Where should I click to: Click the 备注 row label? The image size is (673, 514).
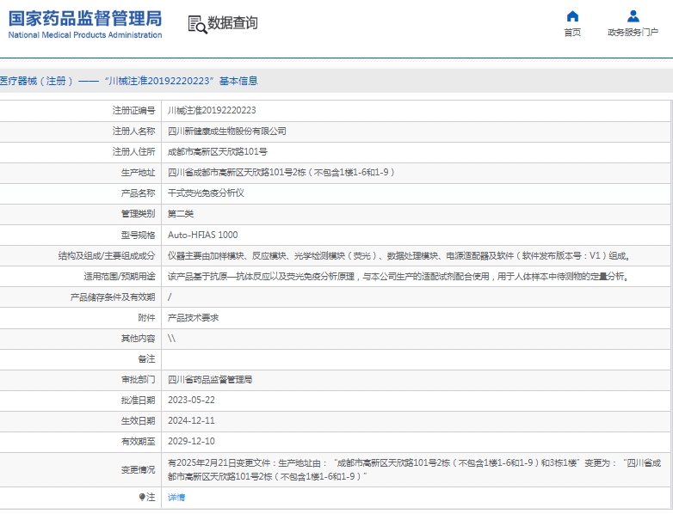coord(146,358)
